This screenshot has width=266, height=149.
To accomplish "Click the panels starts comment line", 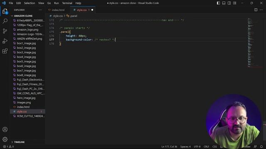I will [74, 28].
